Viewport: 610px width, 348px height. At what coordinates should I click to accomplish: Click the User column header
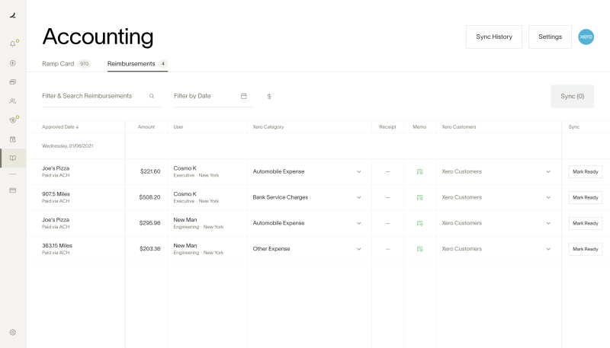click(178, 127)
